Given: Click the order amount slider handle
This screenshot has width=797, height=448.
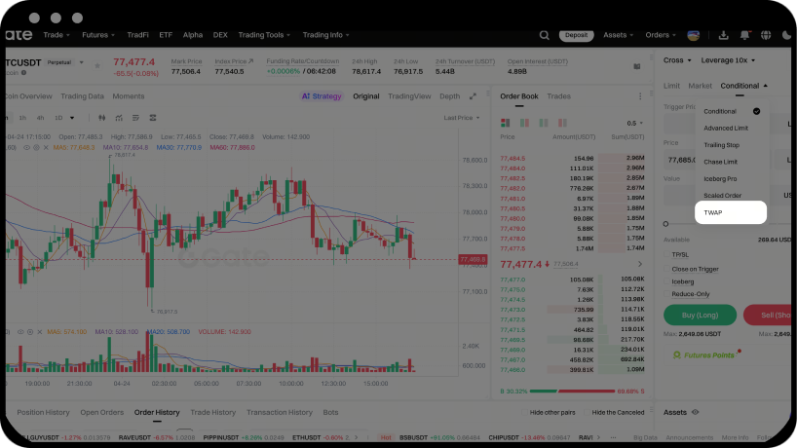Looking at the screenshot, I should click(665, 225).
